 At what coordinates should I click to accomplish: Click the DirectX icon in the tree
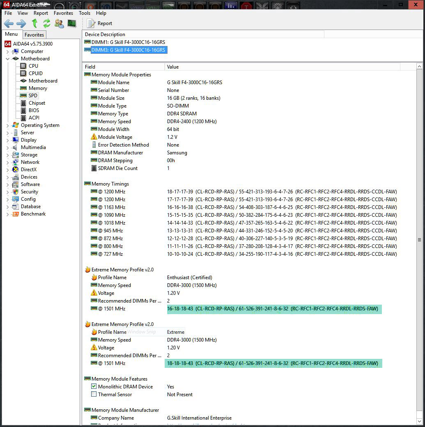[x=16, y=170]
